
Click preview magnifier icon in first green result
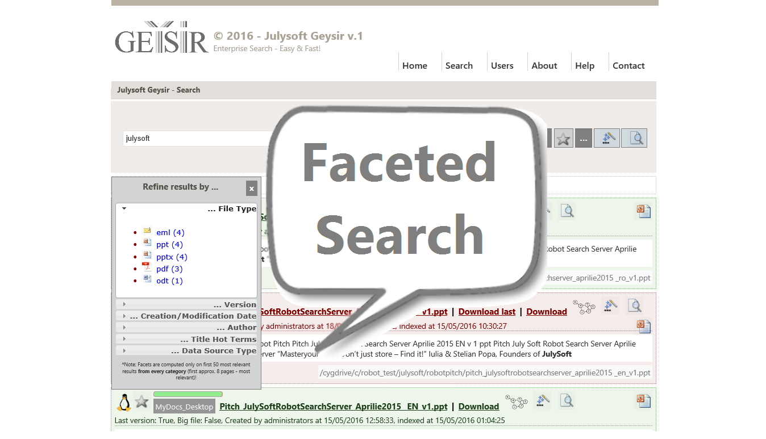point(567,211)
